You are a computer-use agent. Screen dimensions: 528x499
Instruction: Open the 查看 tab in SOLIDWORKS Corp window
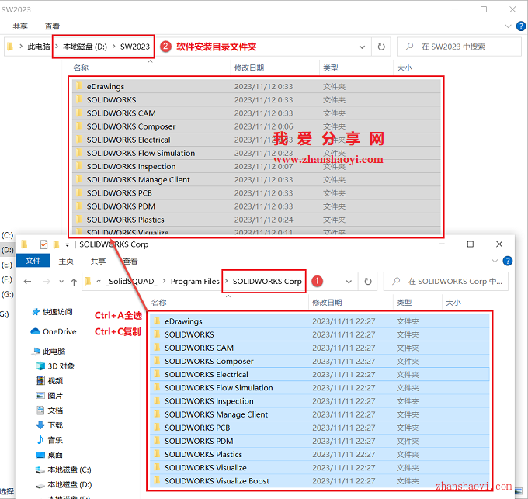(x=130, y=261)
